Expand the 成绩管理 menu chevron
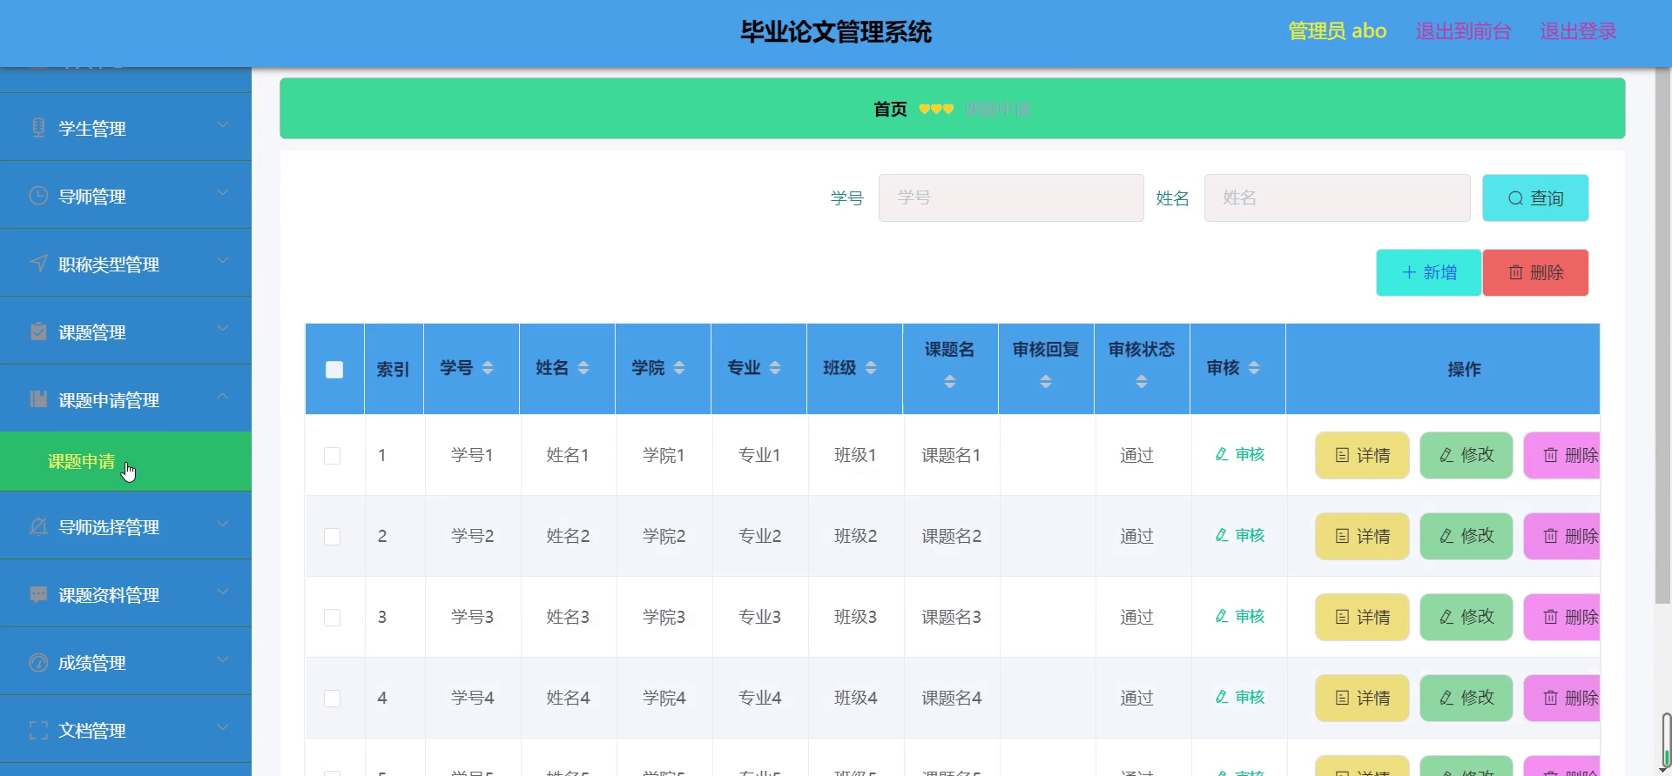The image size is (1672, 776). (x=223, y=659)
